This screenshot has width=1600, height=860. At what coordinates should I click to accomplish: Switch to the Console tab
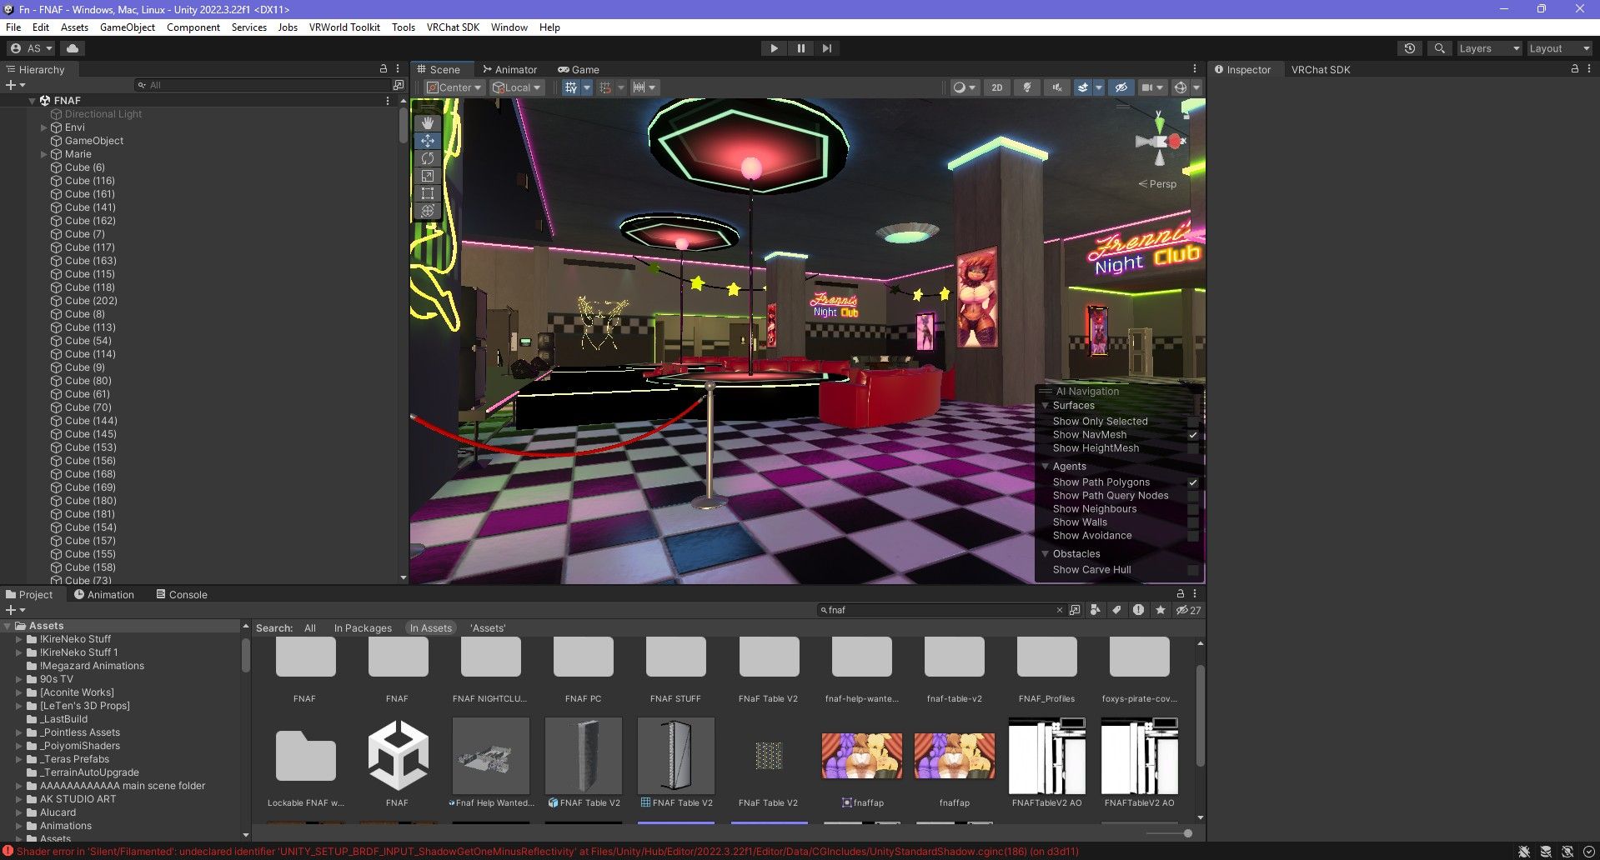[x=182, y=595]
